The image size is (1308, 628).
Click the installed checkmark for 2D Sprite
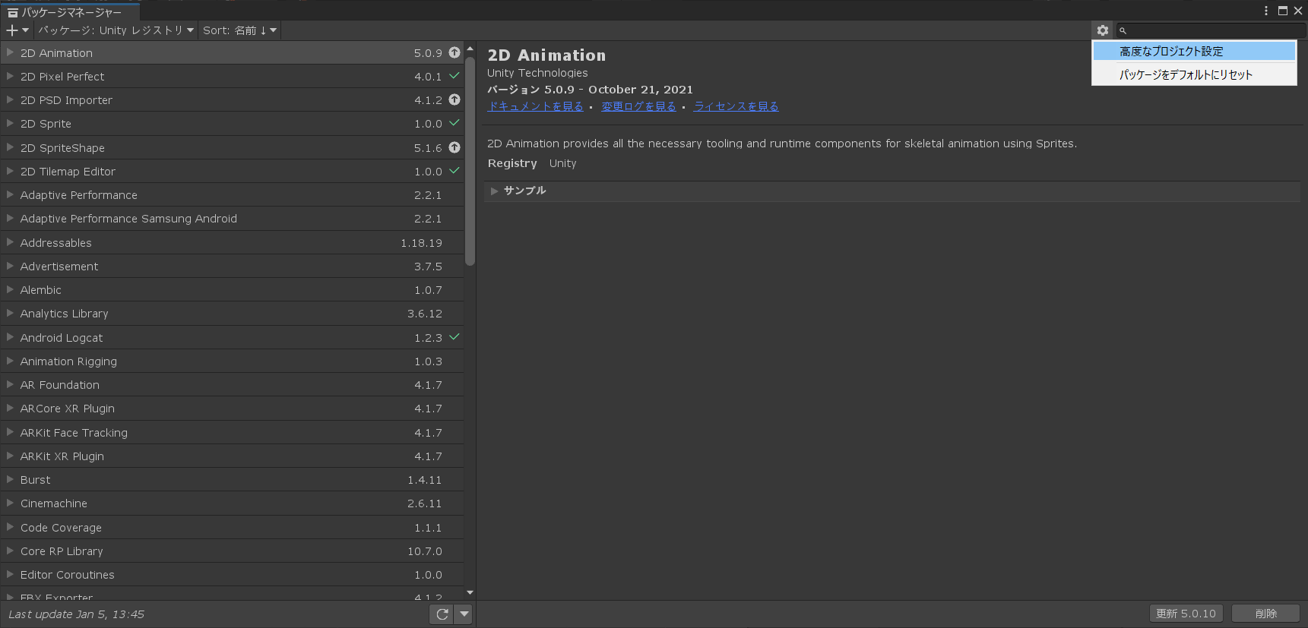coord(454,123)
